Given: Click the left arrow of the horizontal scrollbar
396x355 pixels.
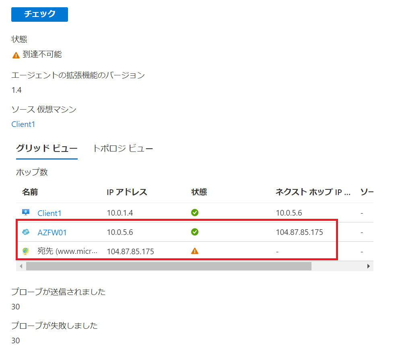Looking at the screenshot, I should click(x=21, y=266).
